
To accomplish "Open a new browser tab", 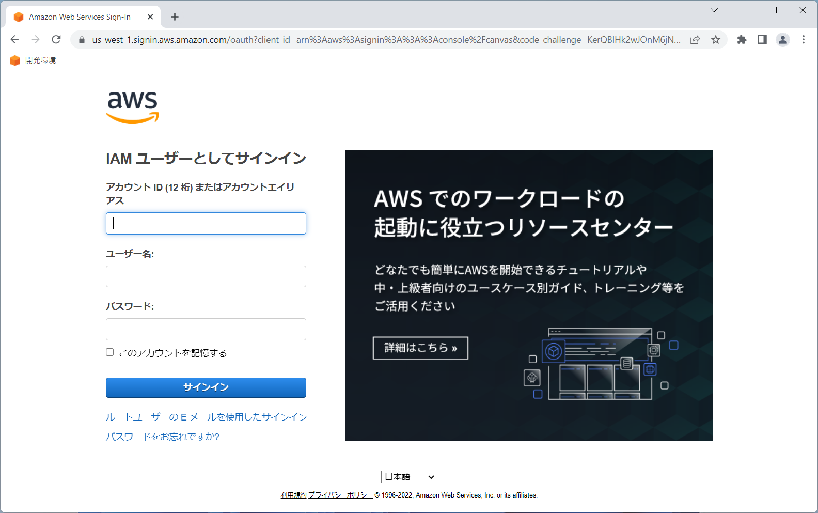I will (x=175, y=17).
